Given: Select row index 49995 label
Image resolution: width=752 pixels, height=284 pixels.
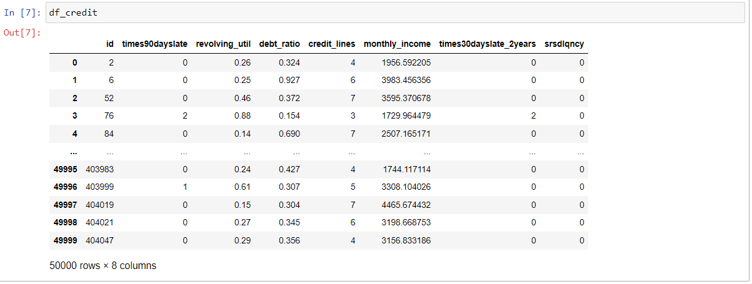Looking at the screenshot, I should (66, 169).
